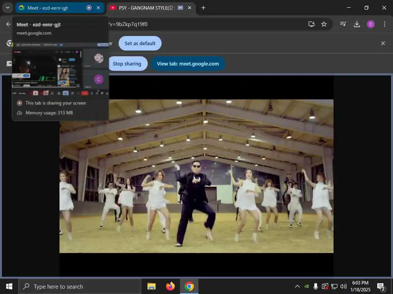The image size is (393, 294).
Task: Click the install app icon in address bar
Action: [x=312, y=24]
